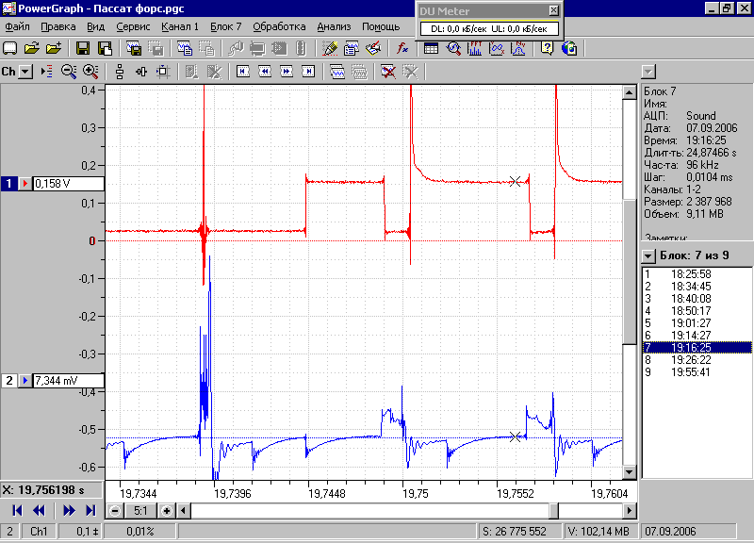Click the horizontal zoom minus button

pyautogui.click(x=115, y=511)
